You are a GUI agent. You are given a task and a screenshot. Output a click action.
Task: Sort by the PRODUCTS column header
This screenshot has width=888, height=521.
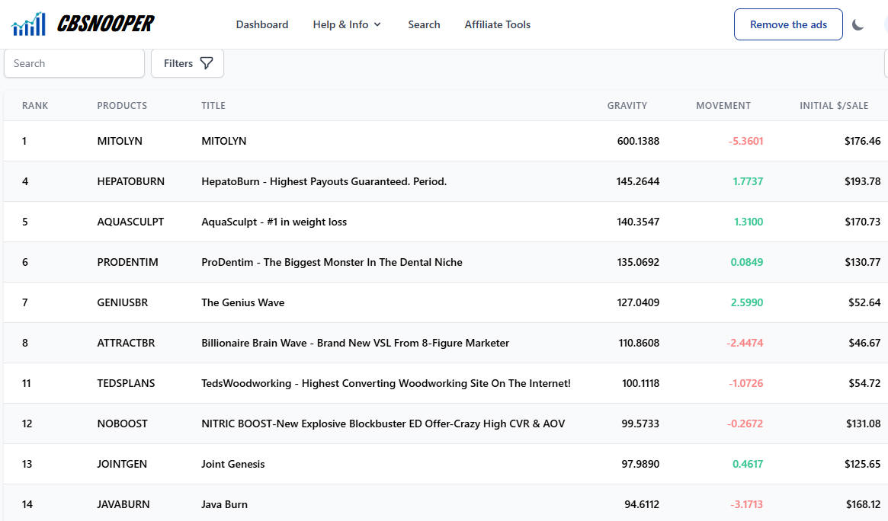click(x=122, y=106)
